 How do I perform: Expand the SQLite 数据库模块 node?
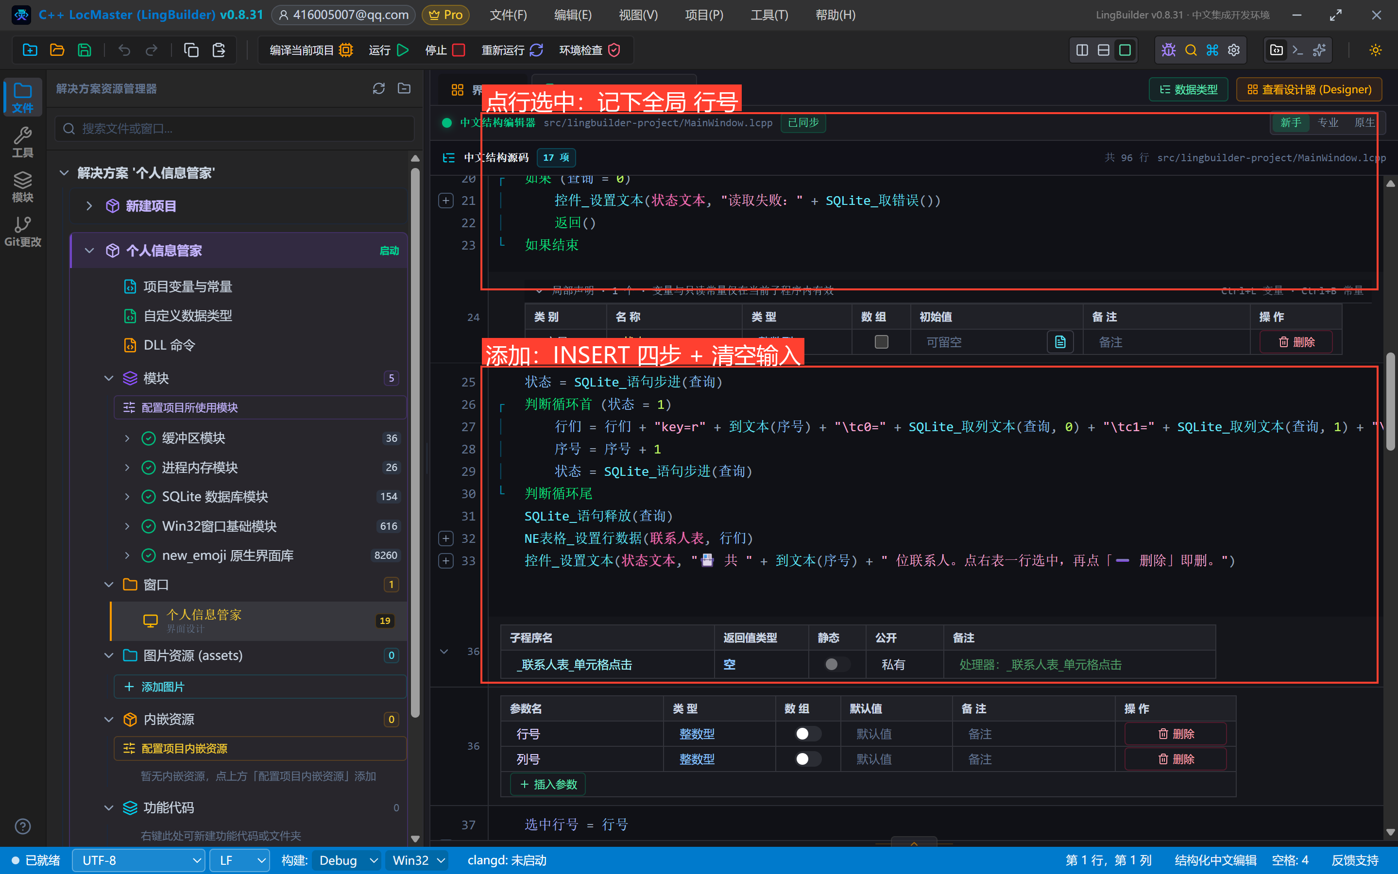pyautogui.click(x=127, y=497)
